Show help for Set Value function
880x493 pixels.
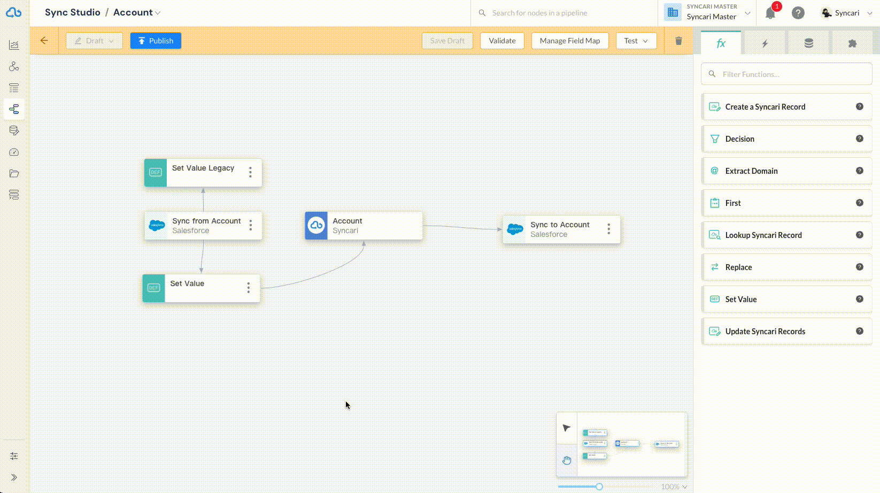click(860, 299)
